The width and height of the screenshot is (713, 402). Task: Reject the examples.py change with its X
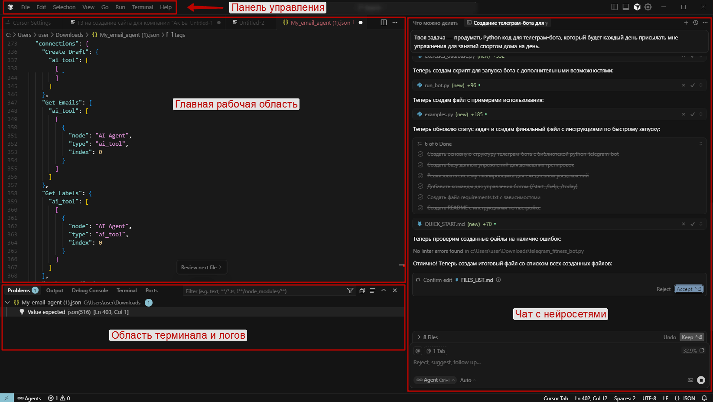coord(684,114)
